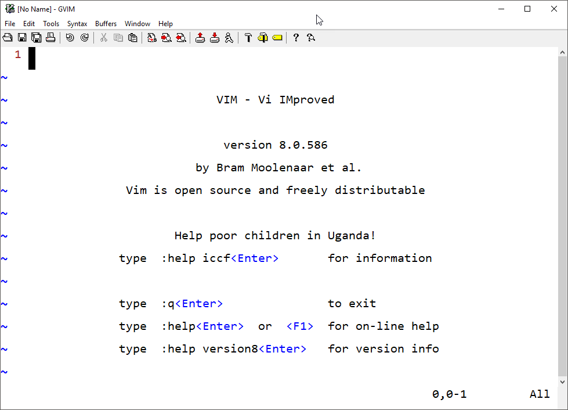
Task: Click the Find Help toolbar icon
Action: pos(311,38)
